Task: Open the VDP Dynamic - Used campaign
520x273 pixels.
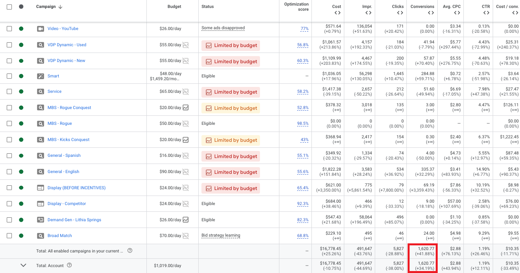Action: (x=67, y=45)
